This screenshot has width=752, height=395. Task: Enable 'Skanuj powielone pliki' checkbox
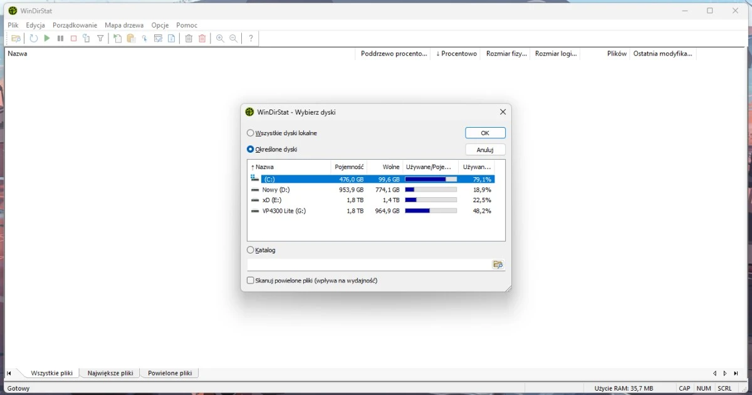(251, 281)
